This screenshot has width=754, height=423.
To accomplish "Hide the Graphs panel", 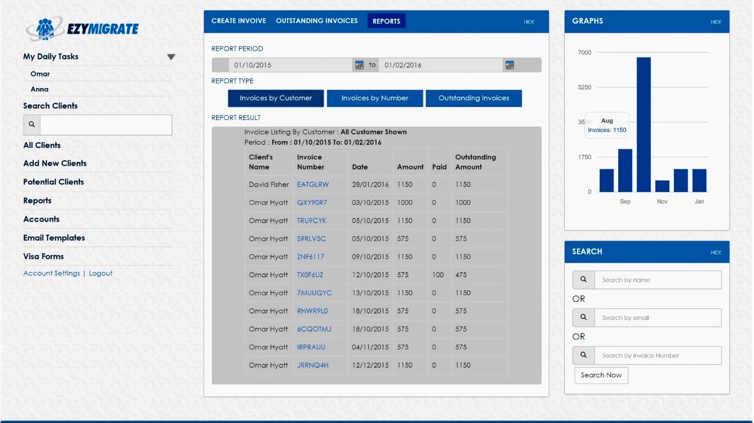I will click(x=716, y=22).
